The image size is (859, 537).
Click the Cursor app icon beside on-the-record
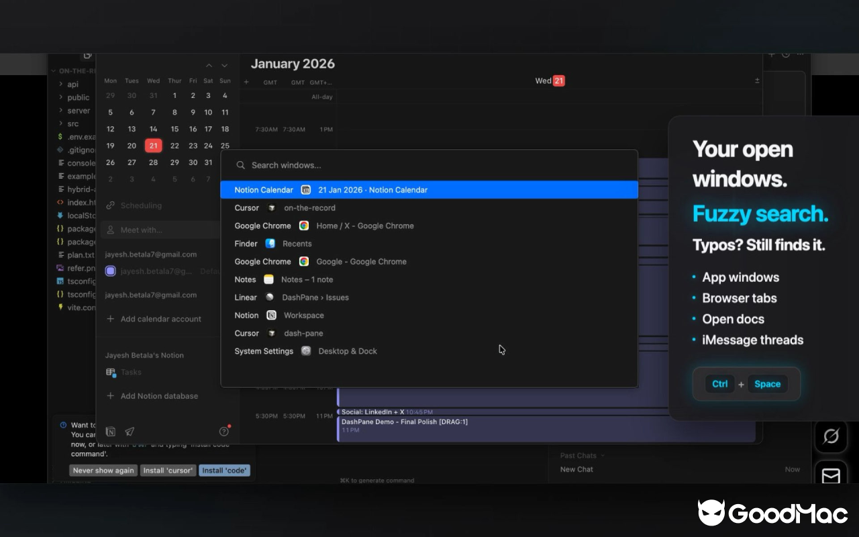point(271,207)
